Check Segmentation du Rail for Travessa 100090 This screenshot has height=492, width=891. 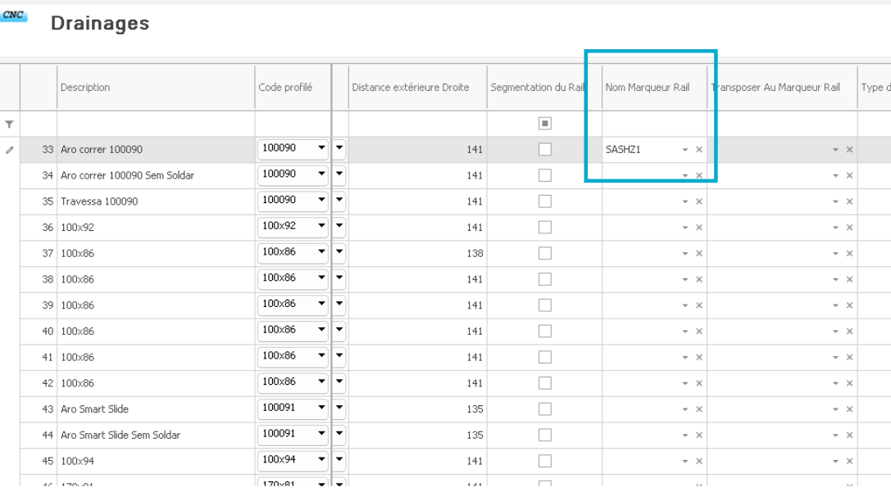545,201
